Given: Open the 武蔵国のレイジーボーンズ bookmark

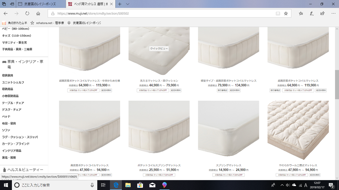Looking at the screenshot, I should pos(84,23).
